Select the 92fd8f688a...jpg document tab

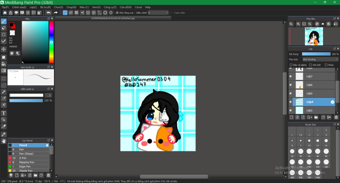(x=113, y=19)
